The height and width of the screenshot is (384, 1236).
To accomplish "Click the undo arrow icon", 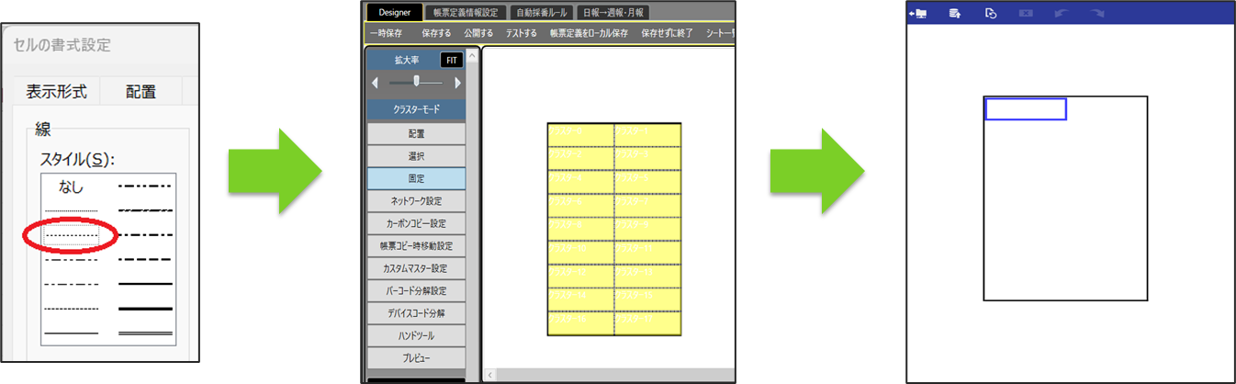I will click(x=1062, y=13).
